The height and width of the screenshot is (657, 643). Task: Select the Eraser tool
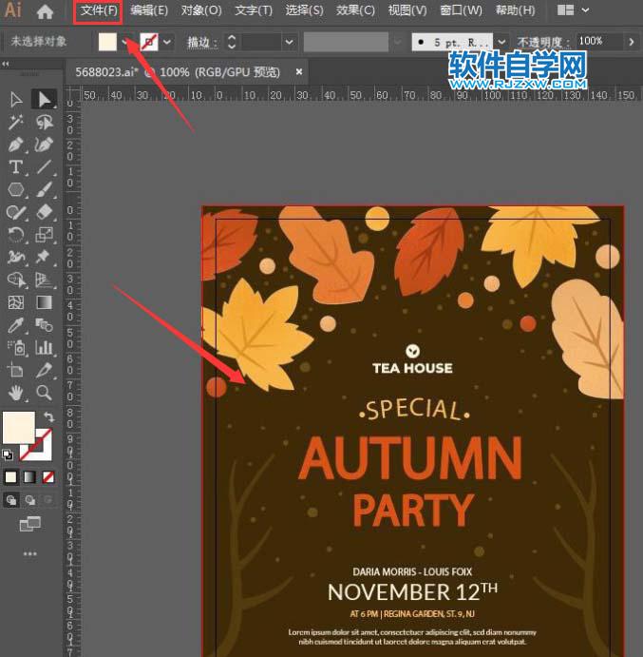pos(44,212)
